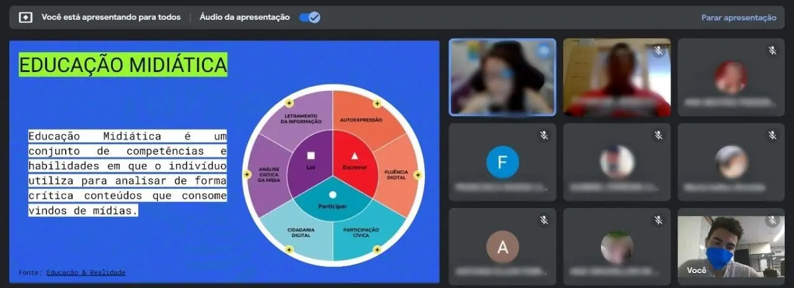The image size is (794, 288).
Task: Click plus icon near Letramento da Informação
Action: coord(288,103)
